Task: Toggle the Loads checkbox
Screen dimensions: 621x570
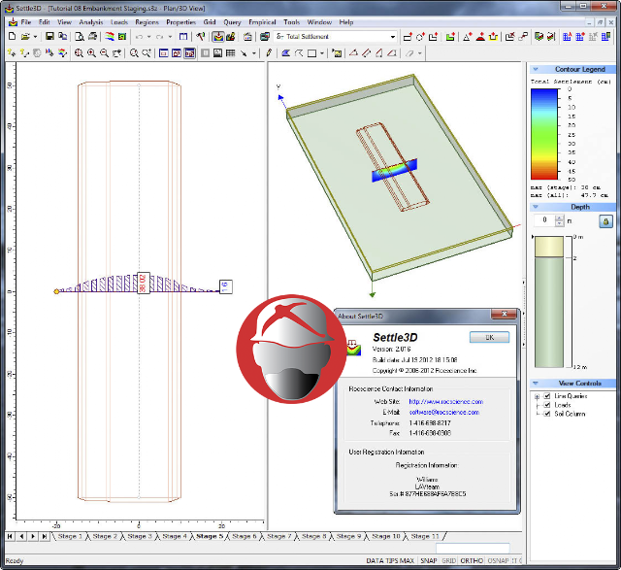Action: (547, 405)
